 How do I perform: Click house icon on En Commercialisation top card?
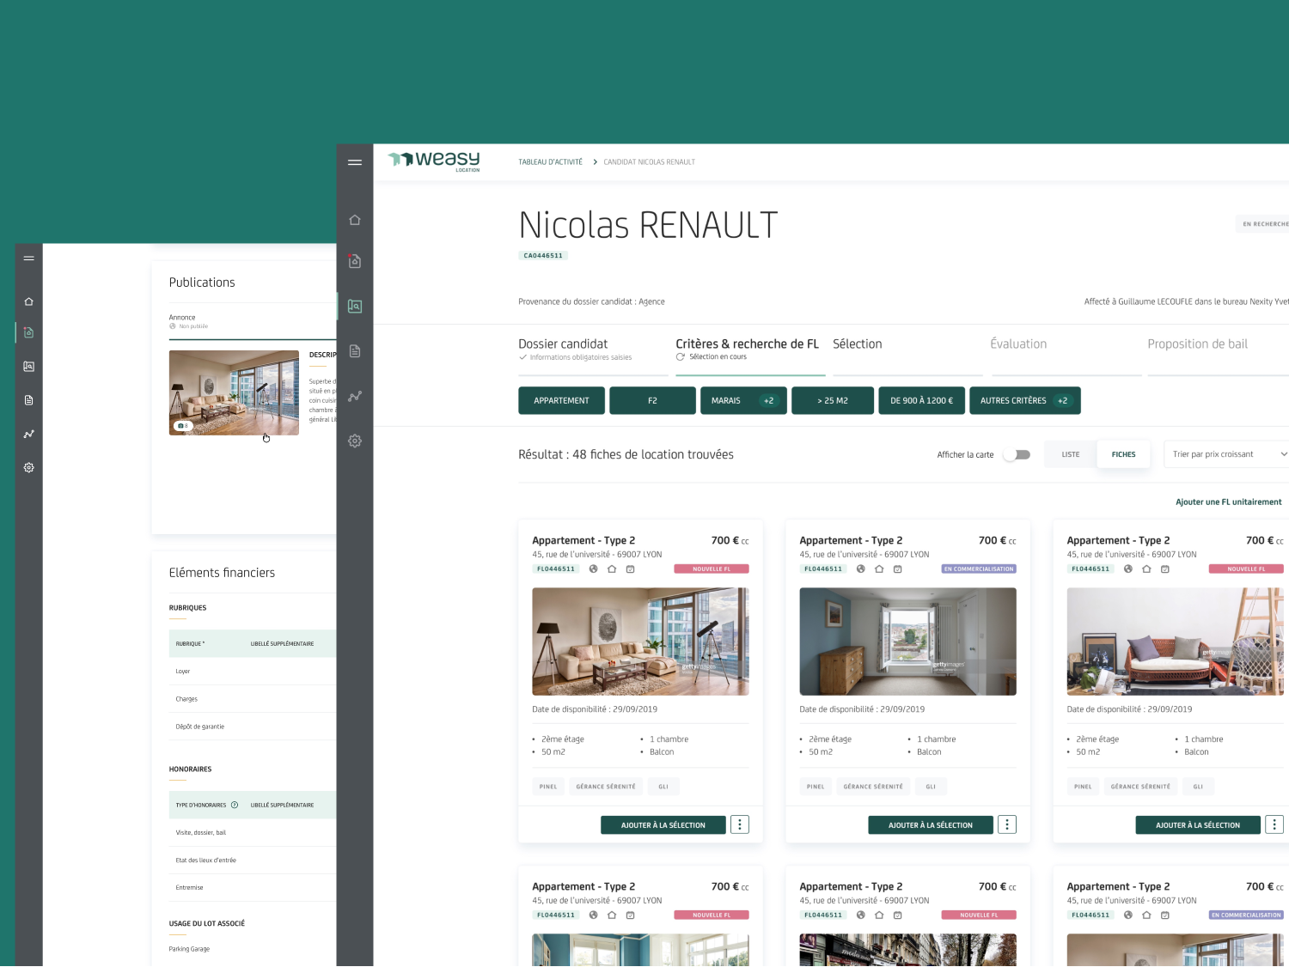[x=879, y=569]
